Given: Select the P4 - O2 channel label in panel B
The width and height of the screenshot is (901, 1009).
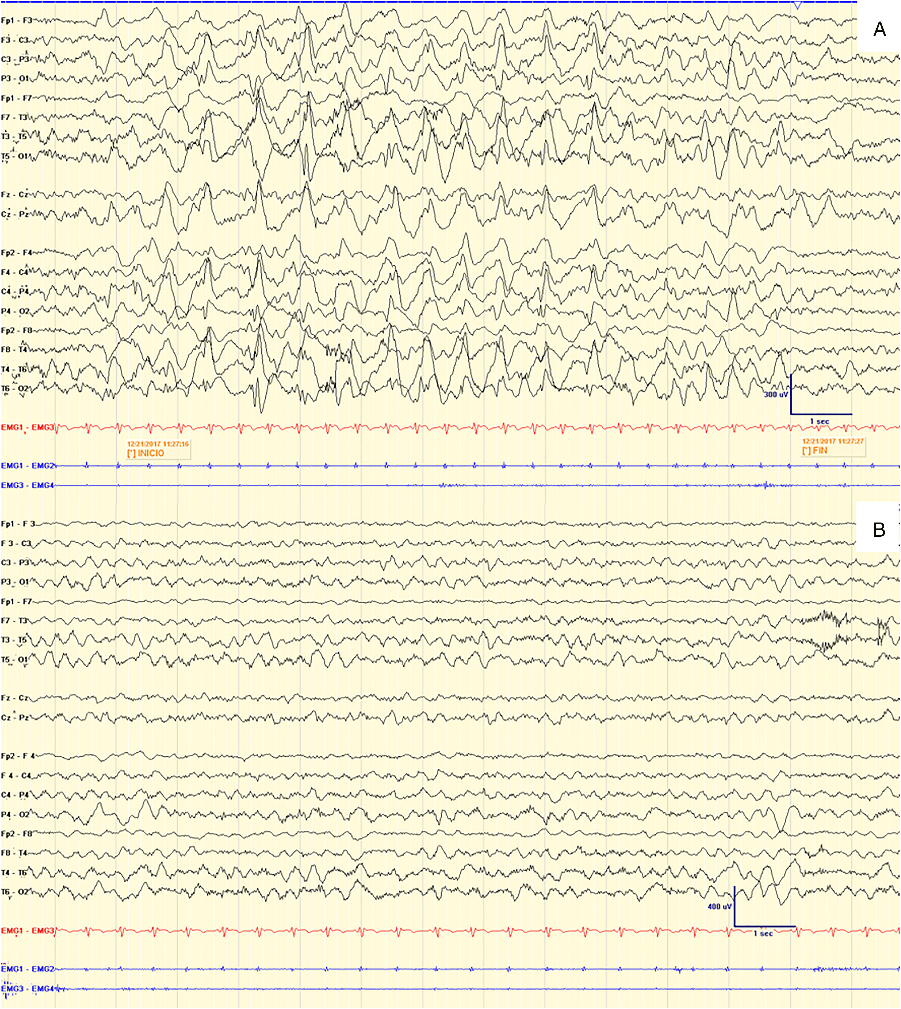Looking at the screenshot, I should click(x=15, y=814).
